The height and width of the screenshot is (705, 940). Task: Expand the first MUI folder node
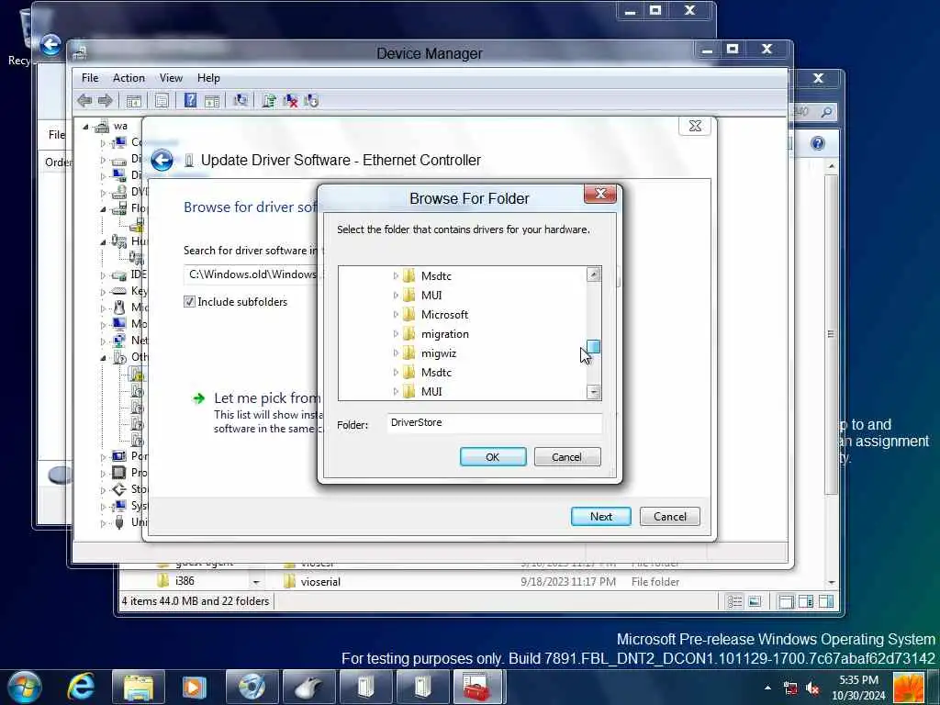pyautogui.click(x=396, y=295)
